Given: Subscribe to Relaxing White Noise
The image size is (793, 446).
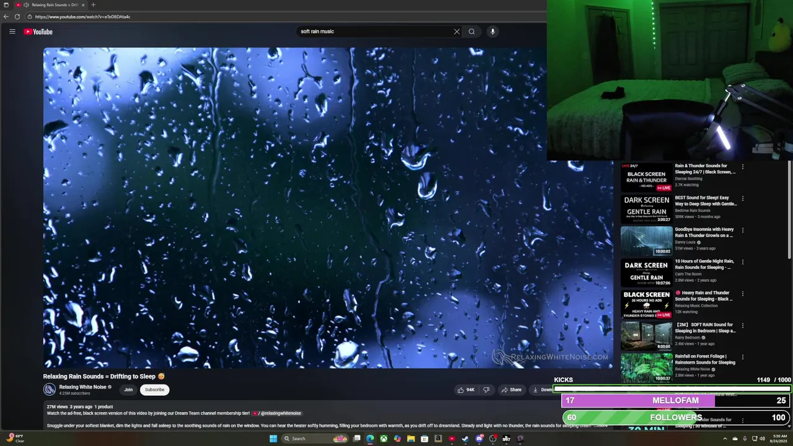Looking at the screenshot, I should click(154, 390).
